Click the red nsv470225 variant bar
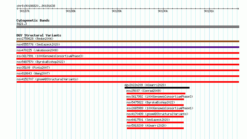The width and height of the screenshot is (247, 139). tap(128, 53)
